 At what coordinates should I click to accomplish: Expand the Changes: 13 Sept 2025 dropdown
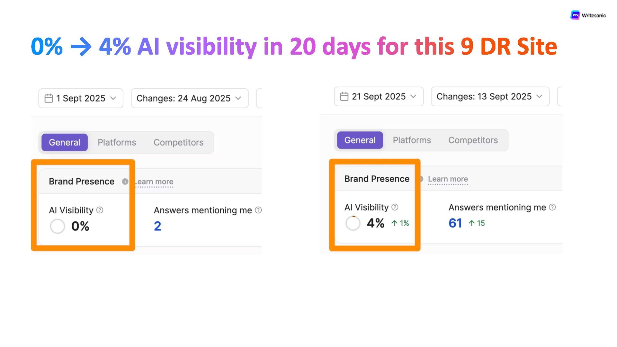tap(490, 96)
